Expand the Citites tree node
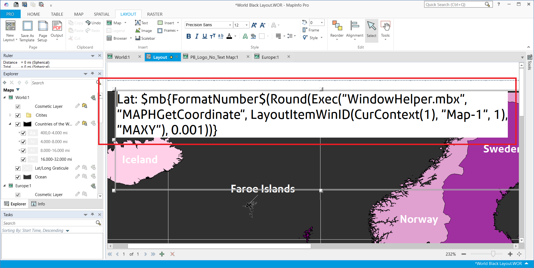This screenshot has height=268, width=534. click(10, 115)
